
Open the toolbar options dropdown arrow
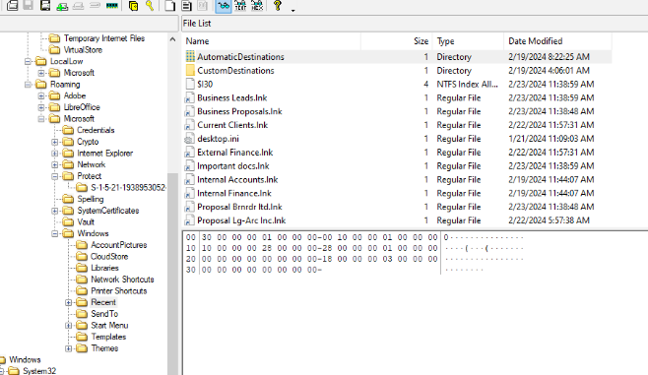293,10
